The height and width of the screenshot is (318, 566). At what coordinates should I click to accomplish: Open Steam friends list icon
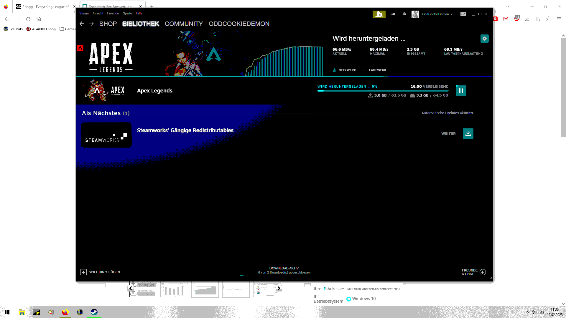[x=379, y=14]
